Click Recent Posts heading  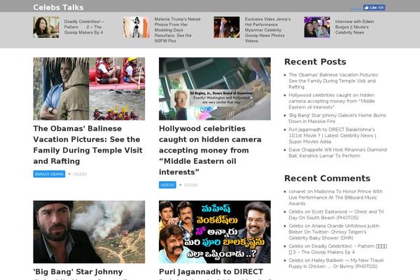tap(315, 62)
